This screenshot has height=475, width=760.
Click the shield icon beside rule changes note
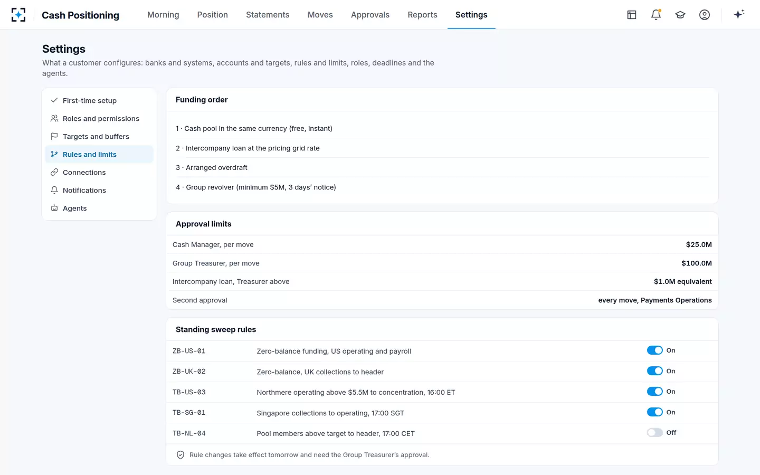click(x=180, y=455)
